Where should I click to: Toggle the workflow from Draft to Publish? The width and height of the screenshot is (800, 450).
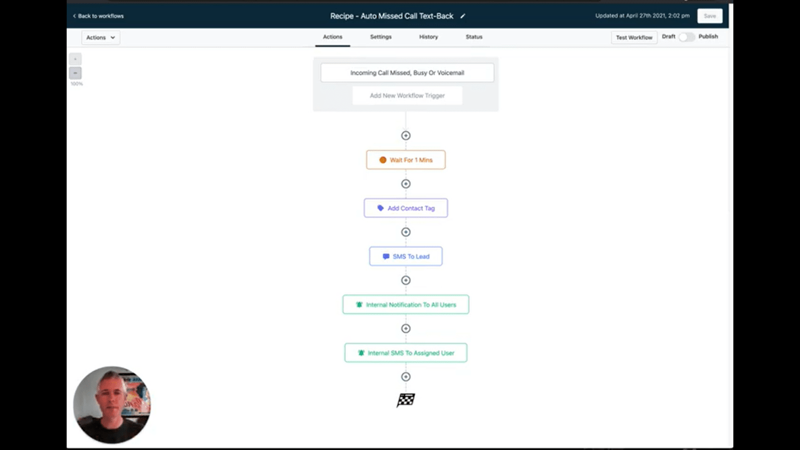(x=687, y=37)
